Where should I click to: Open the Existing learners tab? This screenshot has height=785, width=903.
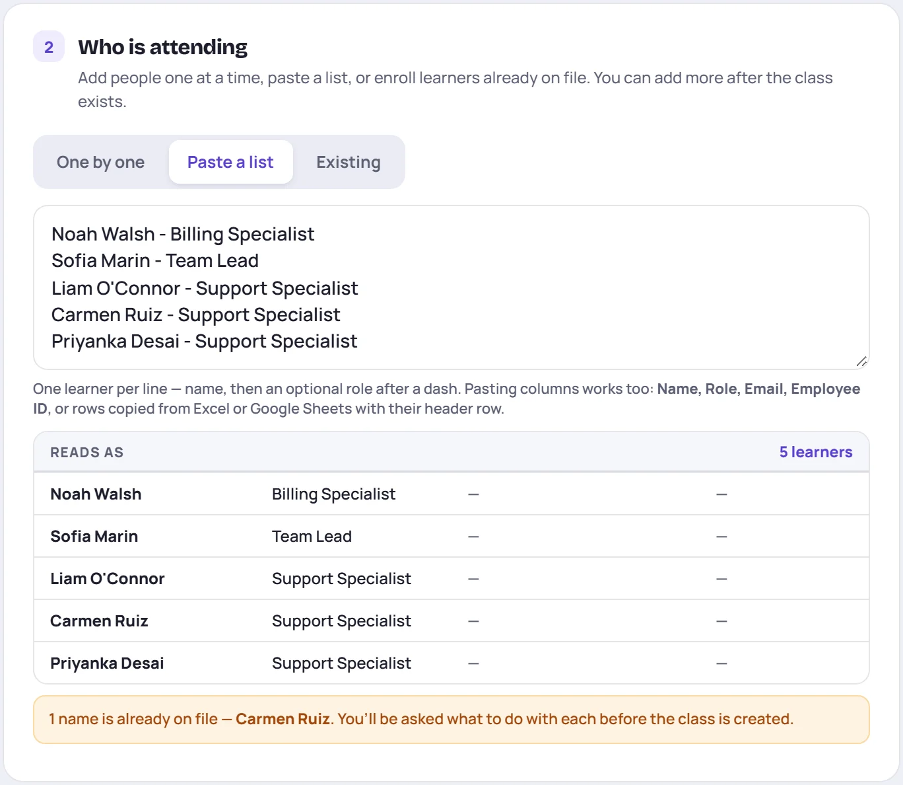[348, 162]
